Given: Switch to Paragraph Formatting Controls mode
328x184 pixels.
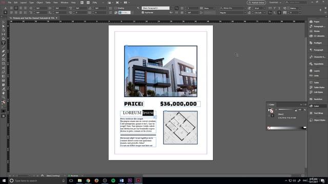Looking at the screenshot, I should pos(6,12).
